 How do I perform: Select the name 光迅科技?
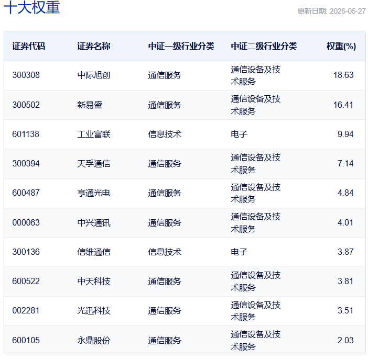tap(94, 311)
